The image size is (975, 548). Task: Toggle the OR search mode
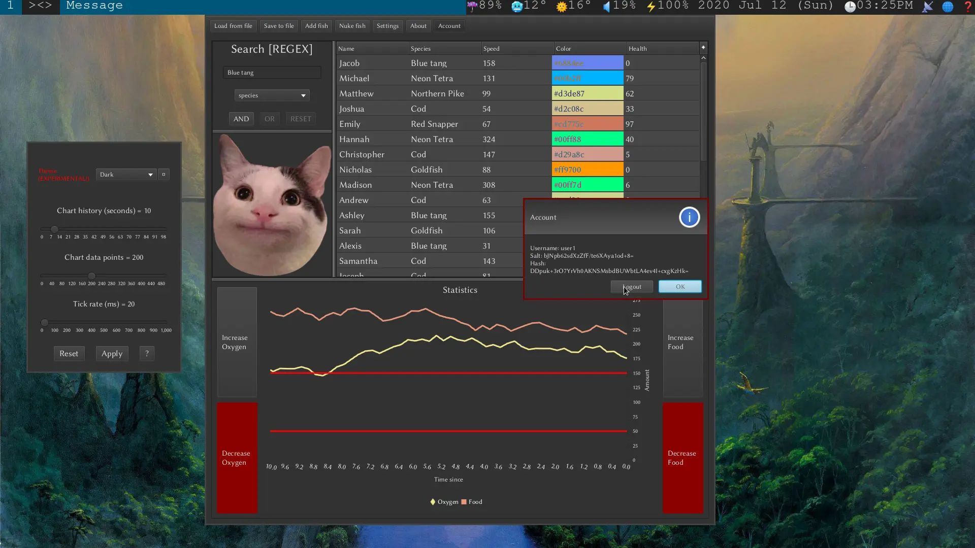270,118
